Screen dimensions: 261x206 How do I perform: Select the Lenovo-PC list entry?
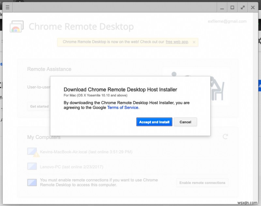click(70, 166)
